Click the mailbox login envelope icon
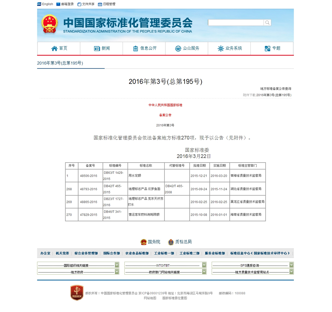The image size is (332, 312). point(58,4)
